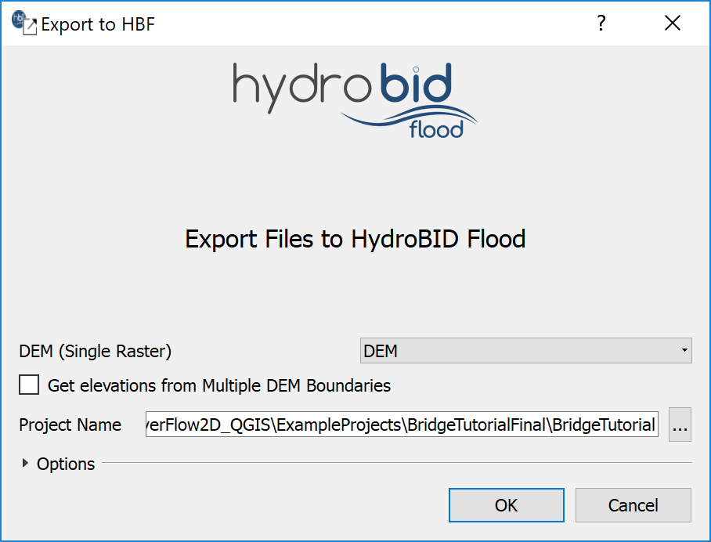Cancel the export dialog

[x=633, y=505]
